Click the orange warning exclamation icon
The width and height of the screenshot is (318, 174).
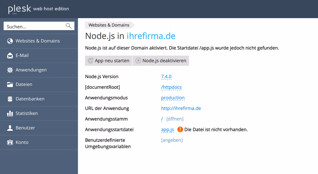180,129
